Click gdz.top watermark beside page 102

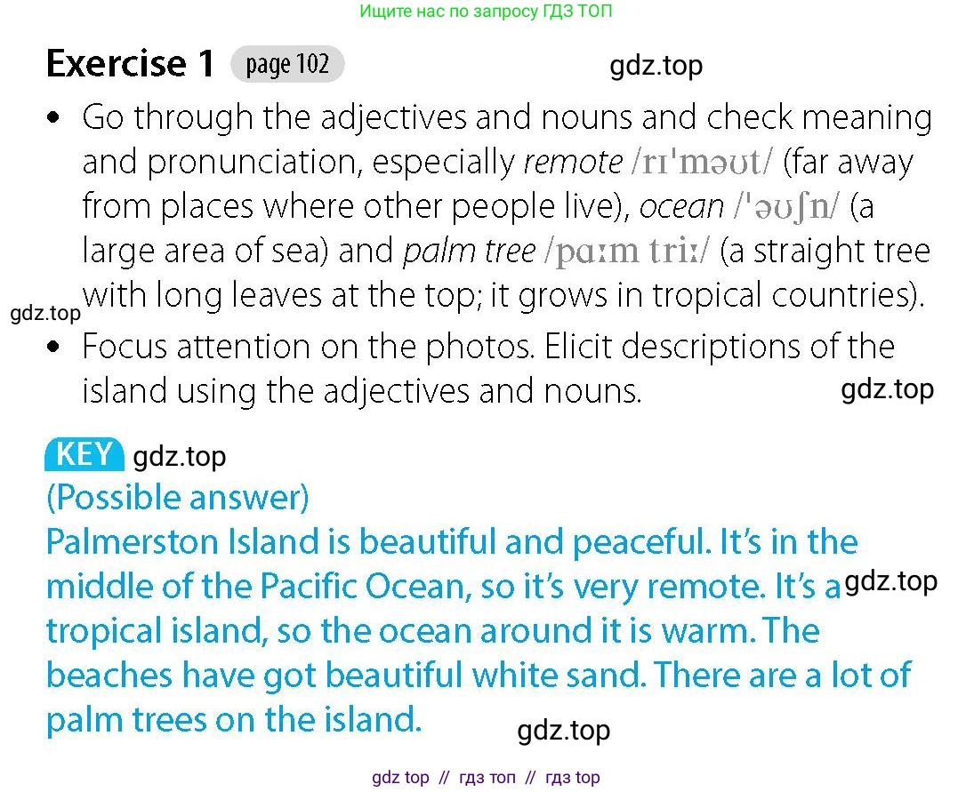(x=656, y=66)
